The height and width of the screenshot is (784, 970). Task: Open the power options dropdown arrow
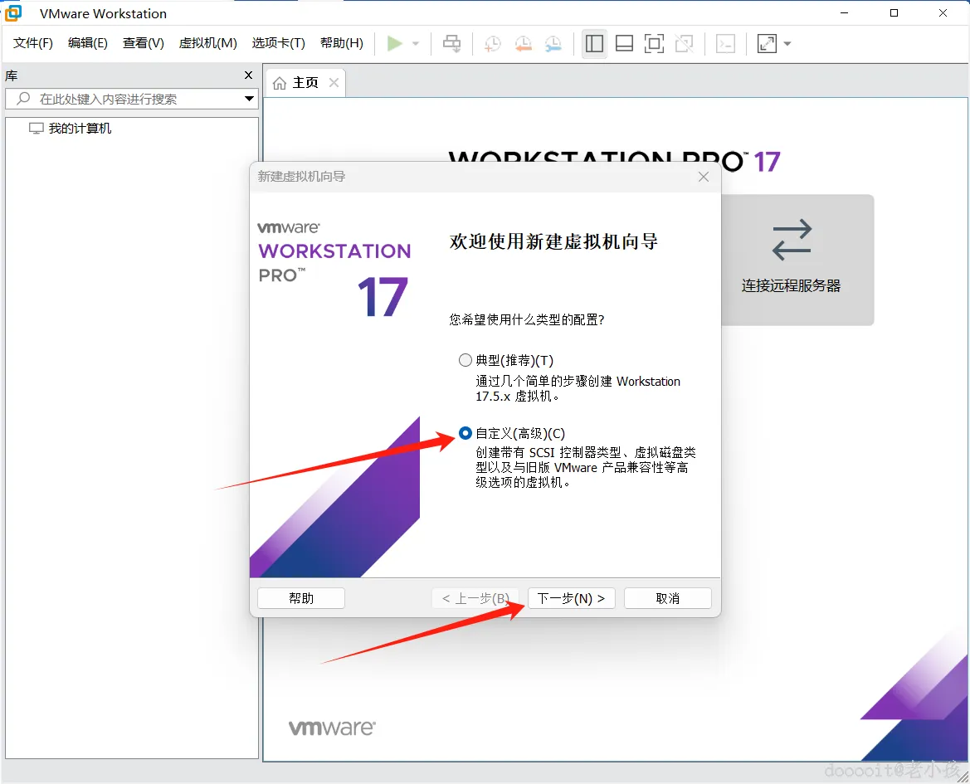pos(416,44)
